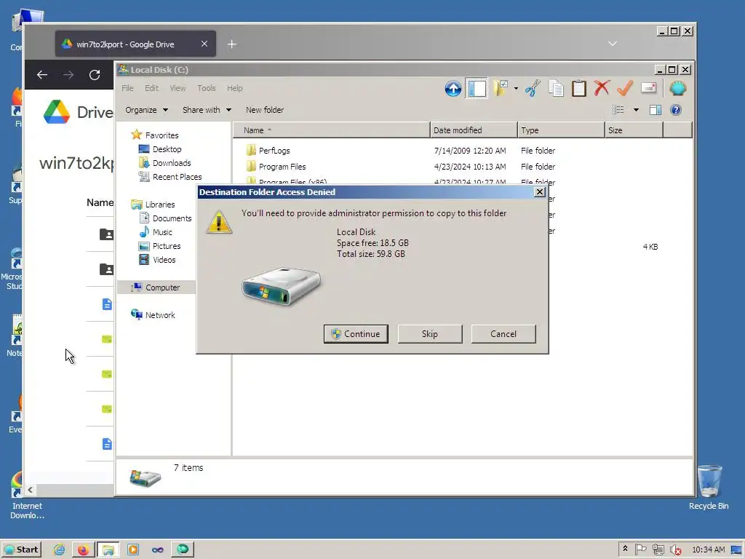Open the browser tab list chevron
This screenshot has height=559, width=745.
(x=613, y=43)
